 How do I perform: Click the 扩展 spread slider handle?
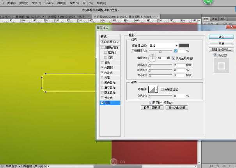point(149,71)
